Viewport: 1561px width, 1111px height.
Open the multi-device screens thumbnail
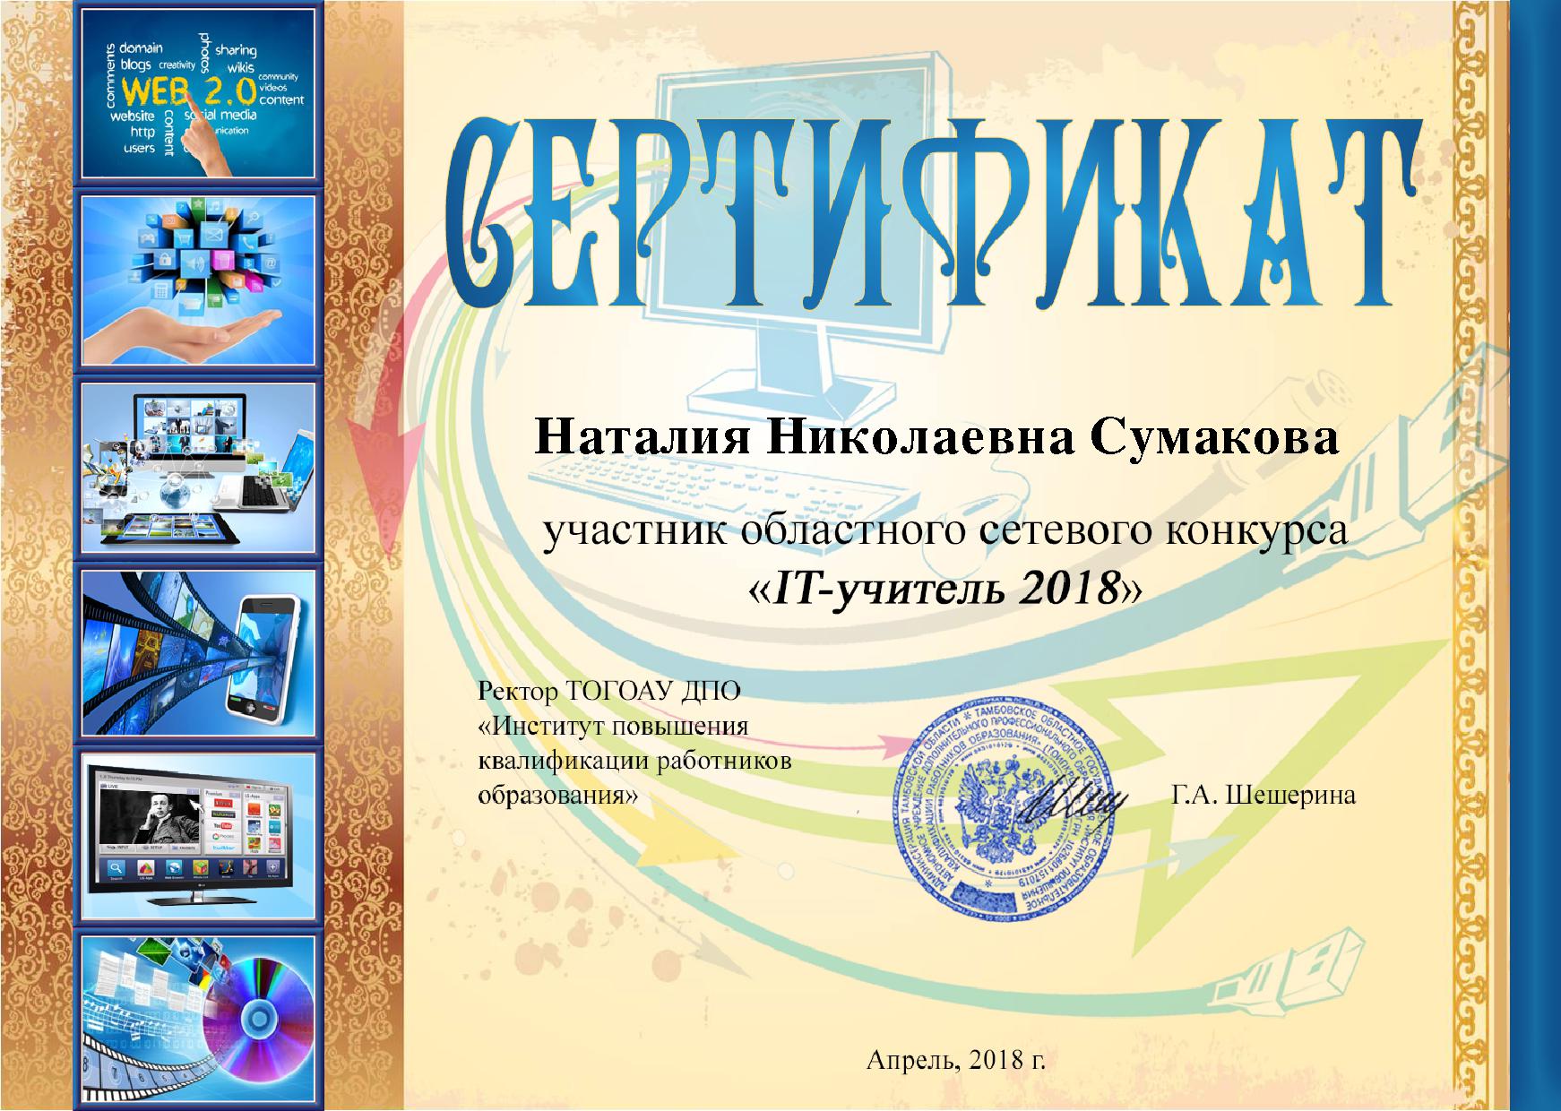198,467
